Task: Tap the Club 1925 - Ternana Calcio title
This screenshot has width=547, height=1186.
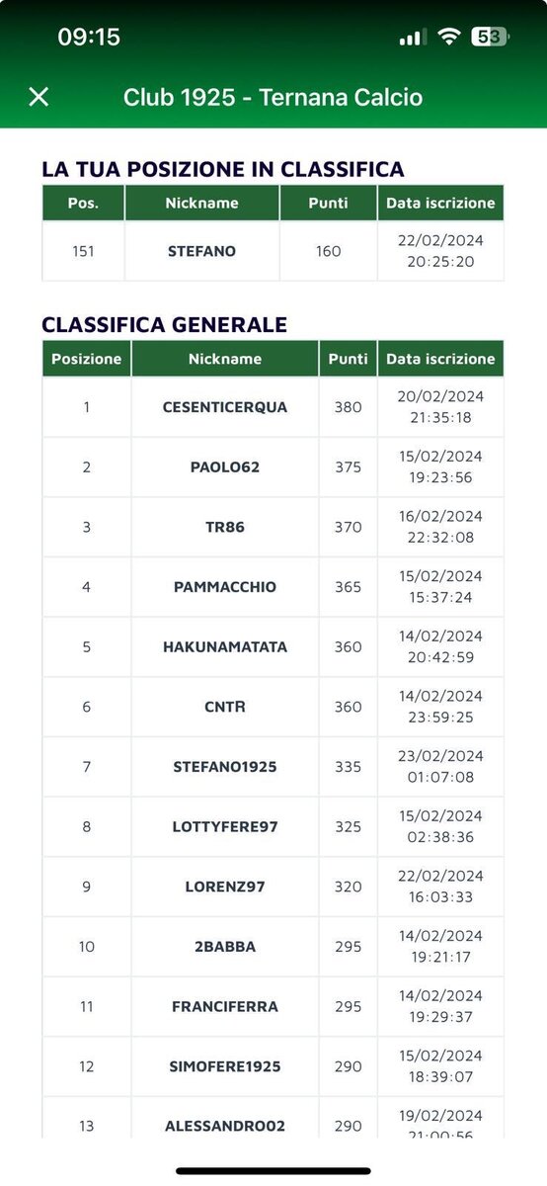Action: (x=273, y=97)
